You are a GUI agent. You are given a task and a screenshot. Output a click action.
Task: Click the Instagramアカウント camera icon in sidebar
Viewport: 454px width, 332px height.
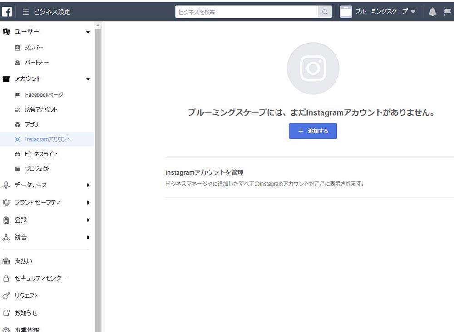tap(17, 139)
